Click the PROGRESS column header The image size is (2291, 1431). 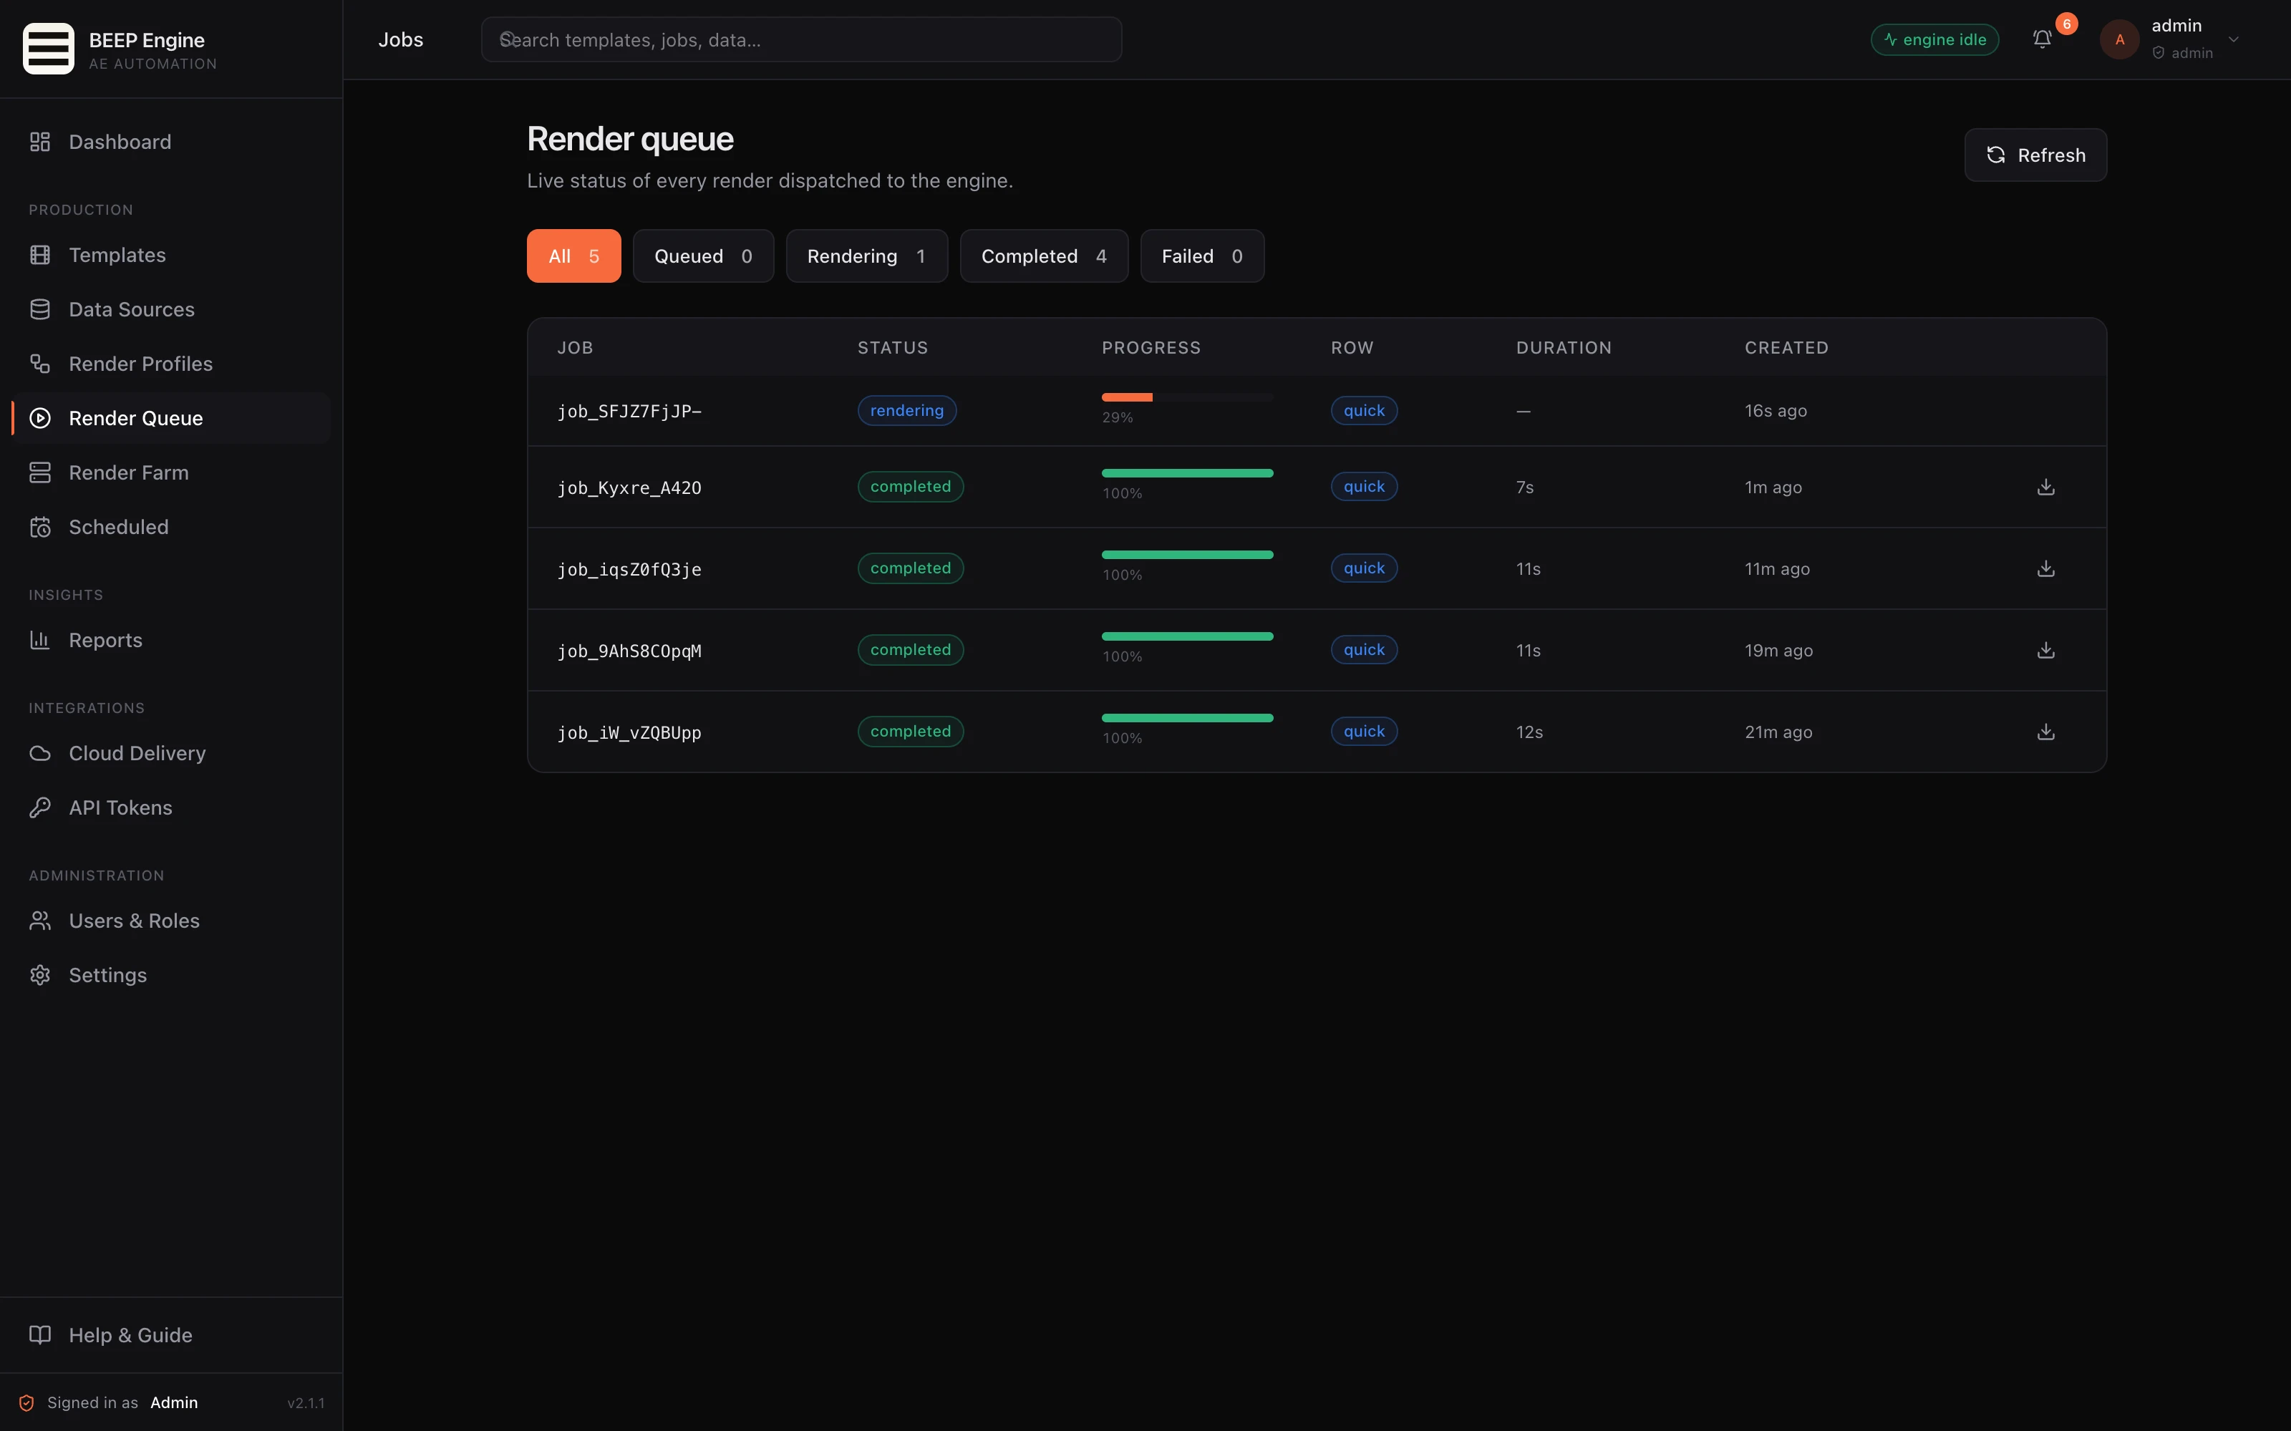(x=1151, y=347)
